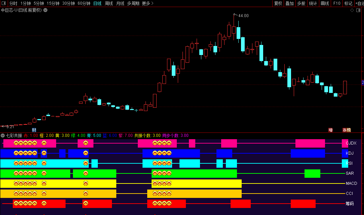The height and width of the screenshot is (215, 364).
Task: Click the RSI row label
Action: pos(349,163)
